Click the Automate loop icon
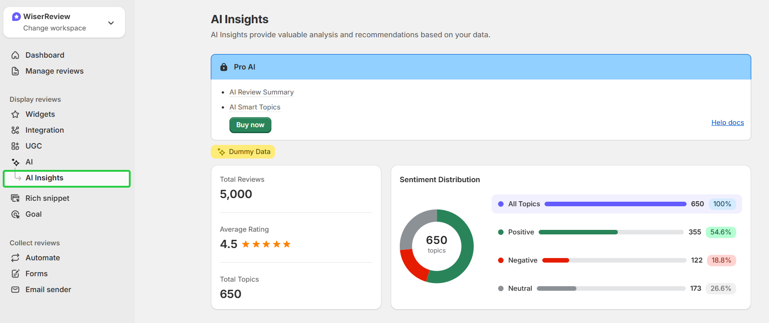Screen dimensions: 769x323 coord(15,258)
